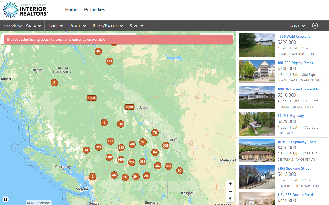Image resolution: width=329 pixels, height=205 pixels.
Task: Click the 79 cluster marker
Action: [154, 133]
